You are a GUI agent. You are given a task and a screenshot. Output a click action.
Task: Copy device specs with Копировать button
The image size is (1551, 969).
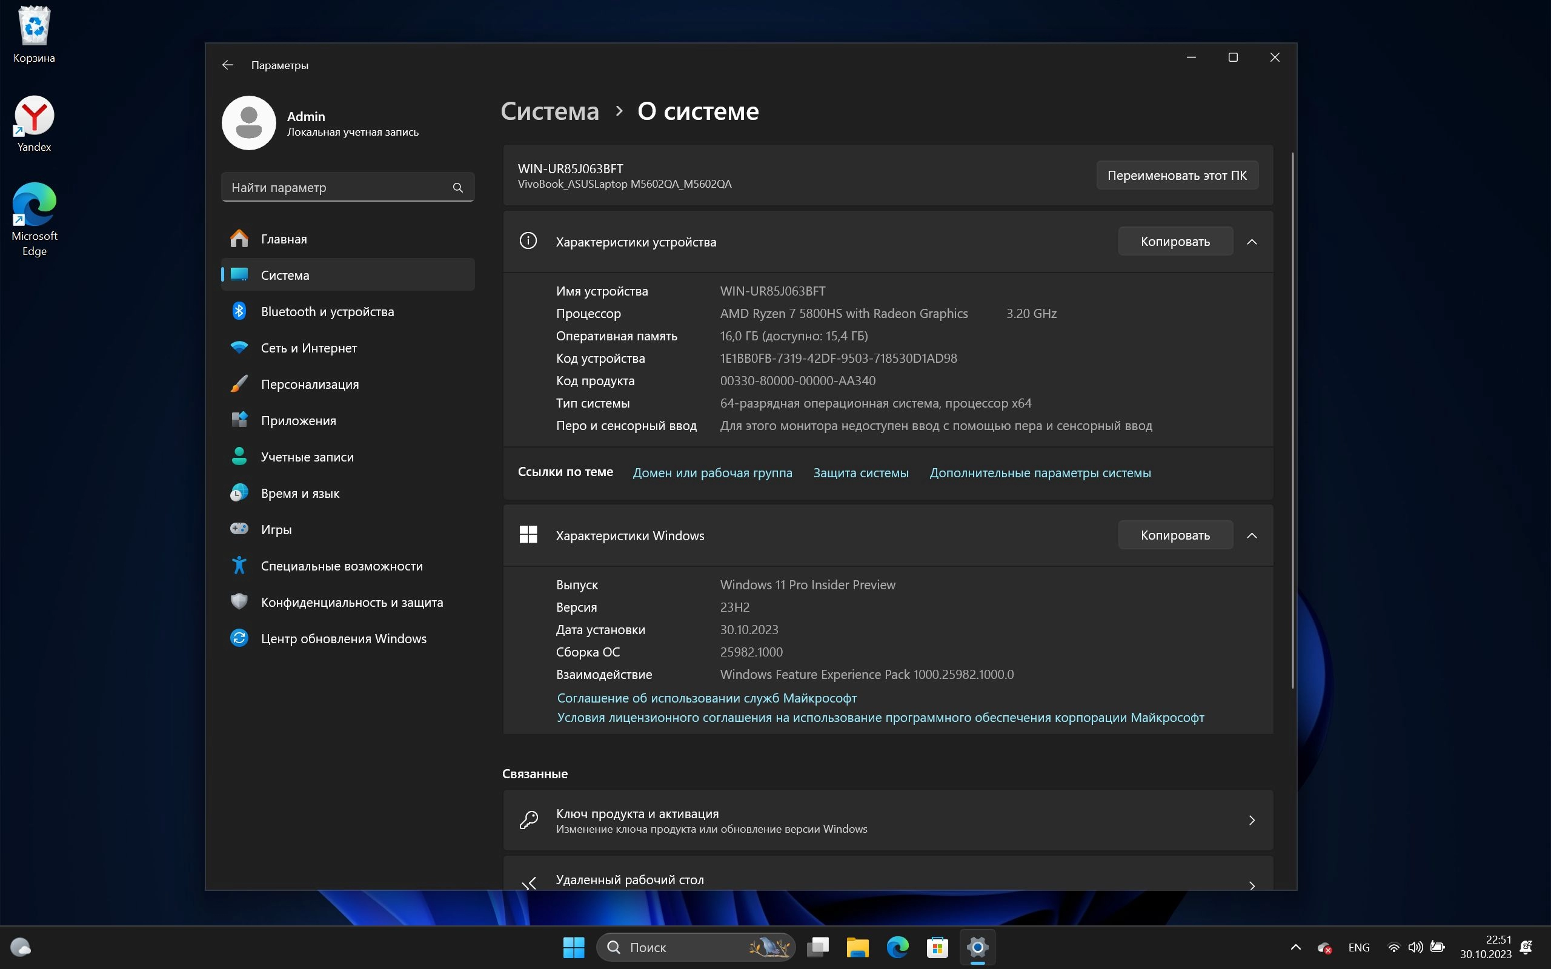click(x=1175, y=242)
